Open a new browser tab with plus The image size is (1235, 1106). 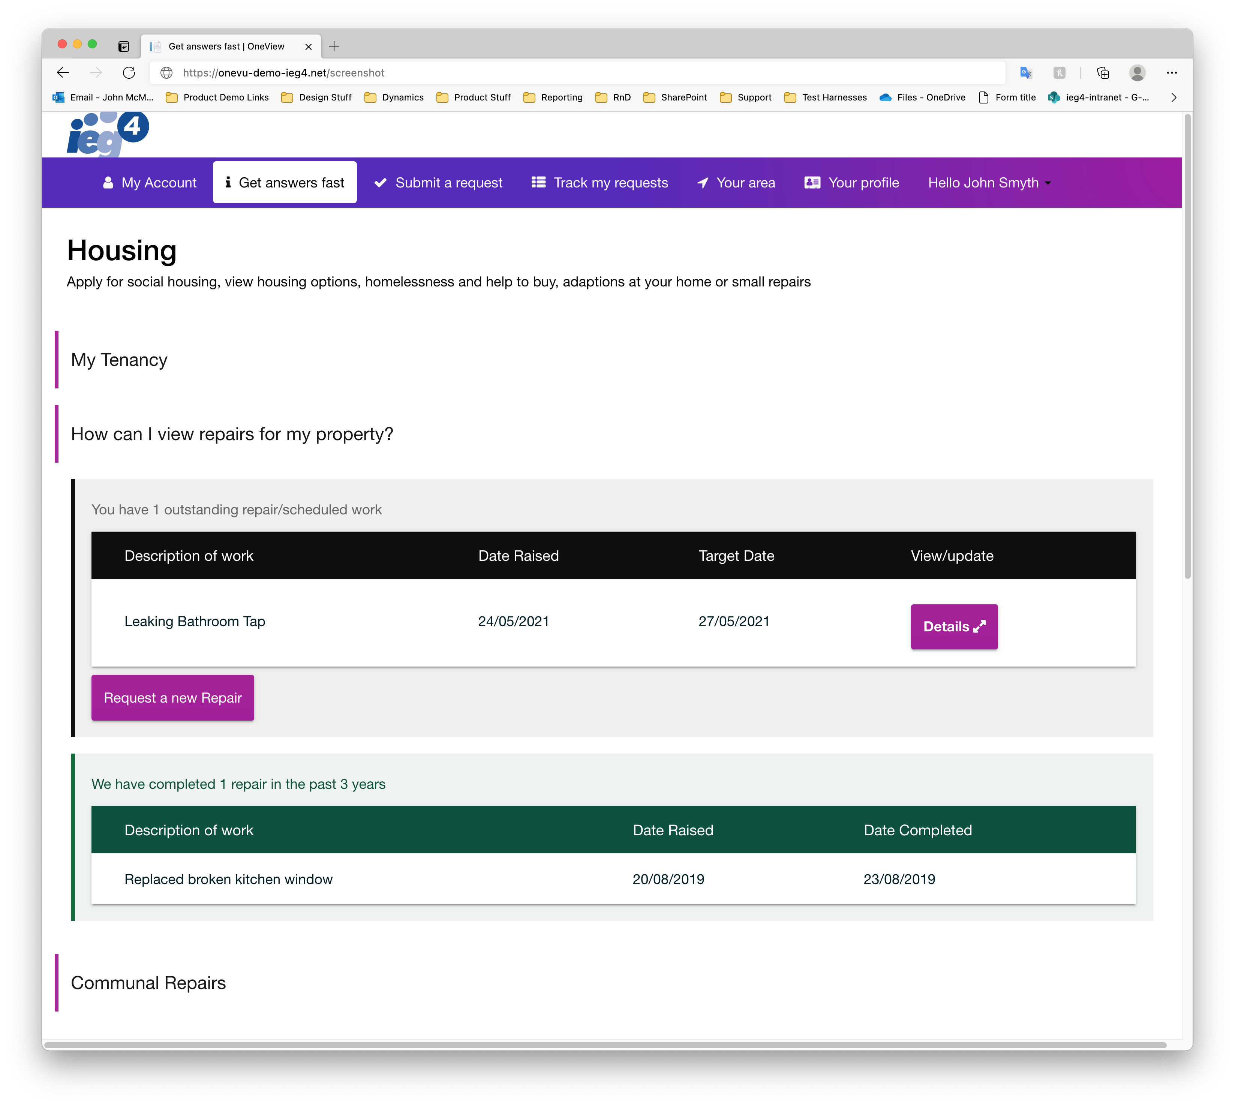(334, 46)
